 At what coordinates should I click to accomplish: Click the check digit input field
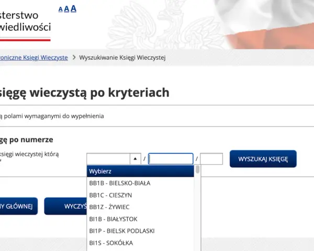point(211,159)
